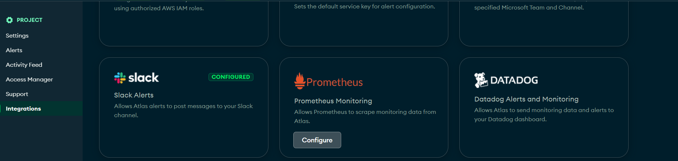Open Settings in the sidebar
678x161 pixels.
17,35
